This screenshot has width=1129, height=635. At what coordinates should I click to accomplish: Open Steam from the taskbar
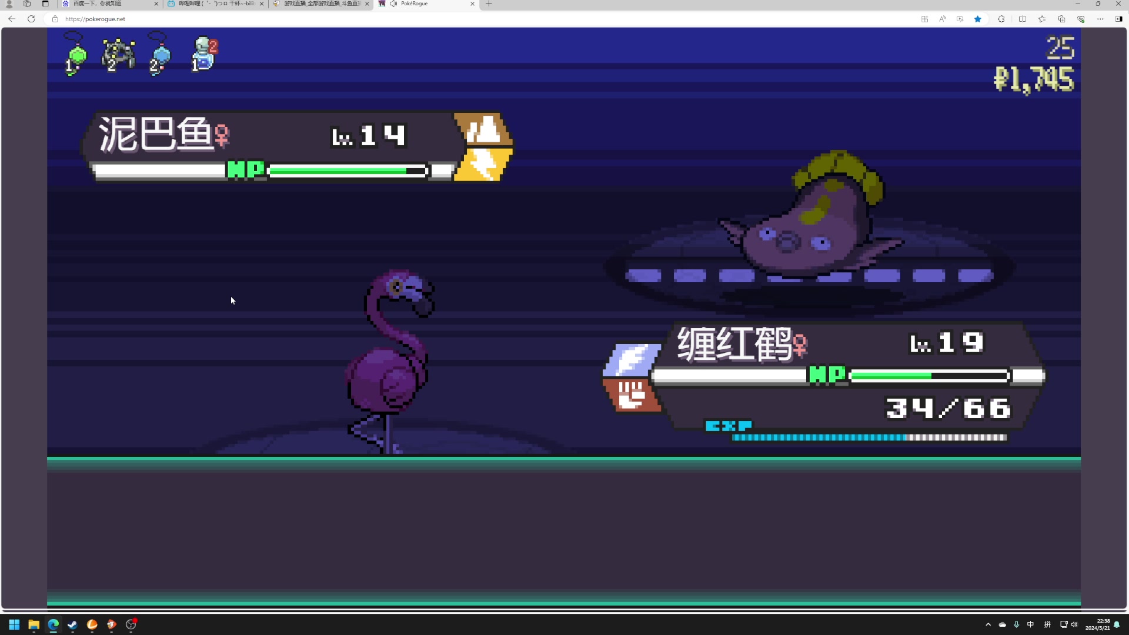[72, 624]
